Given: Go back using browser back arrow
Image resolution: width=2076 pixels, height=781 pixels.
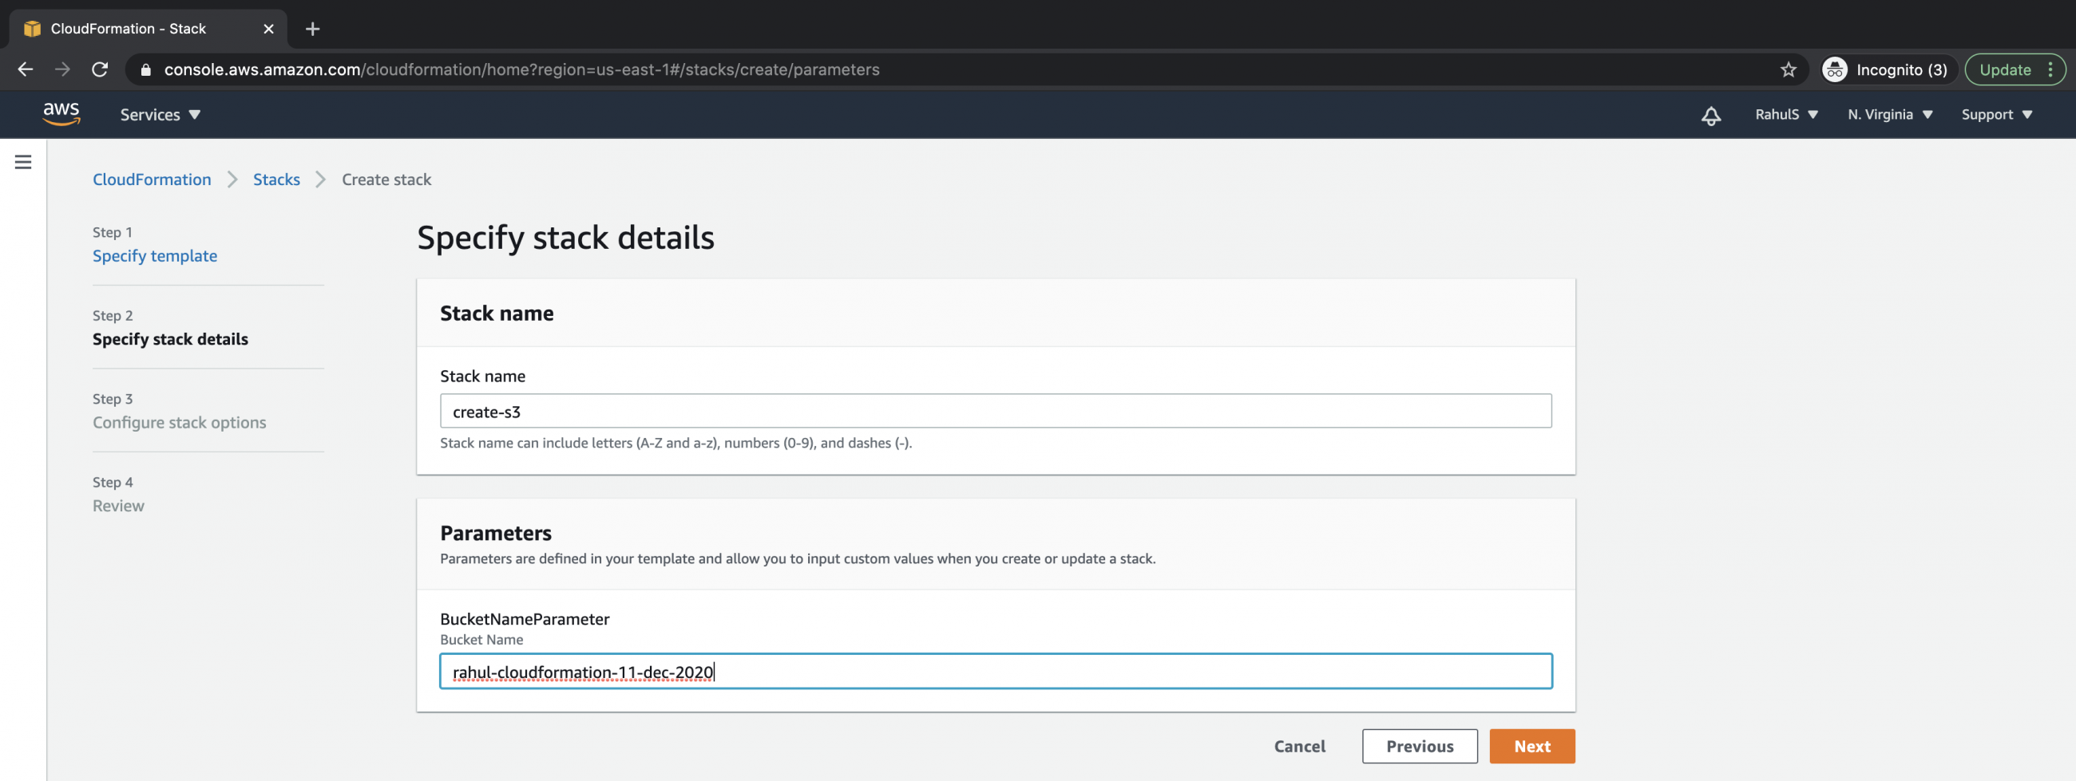Looking at the screenshot, I should coord(26,70).
